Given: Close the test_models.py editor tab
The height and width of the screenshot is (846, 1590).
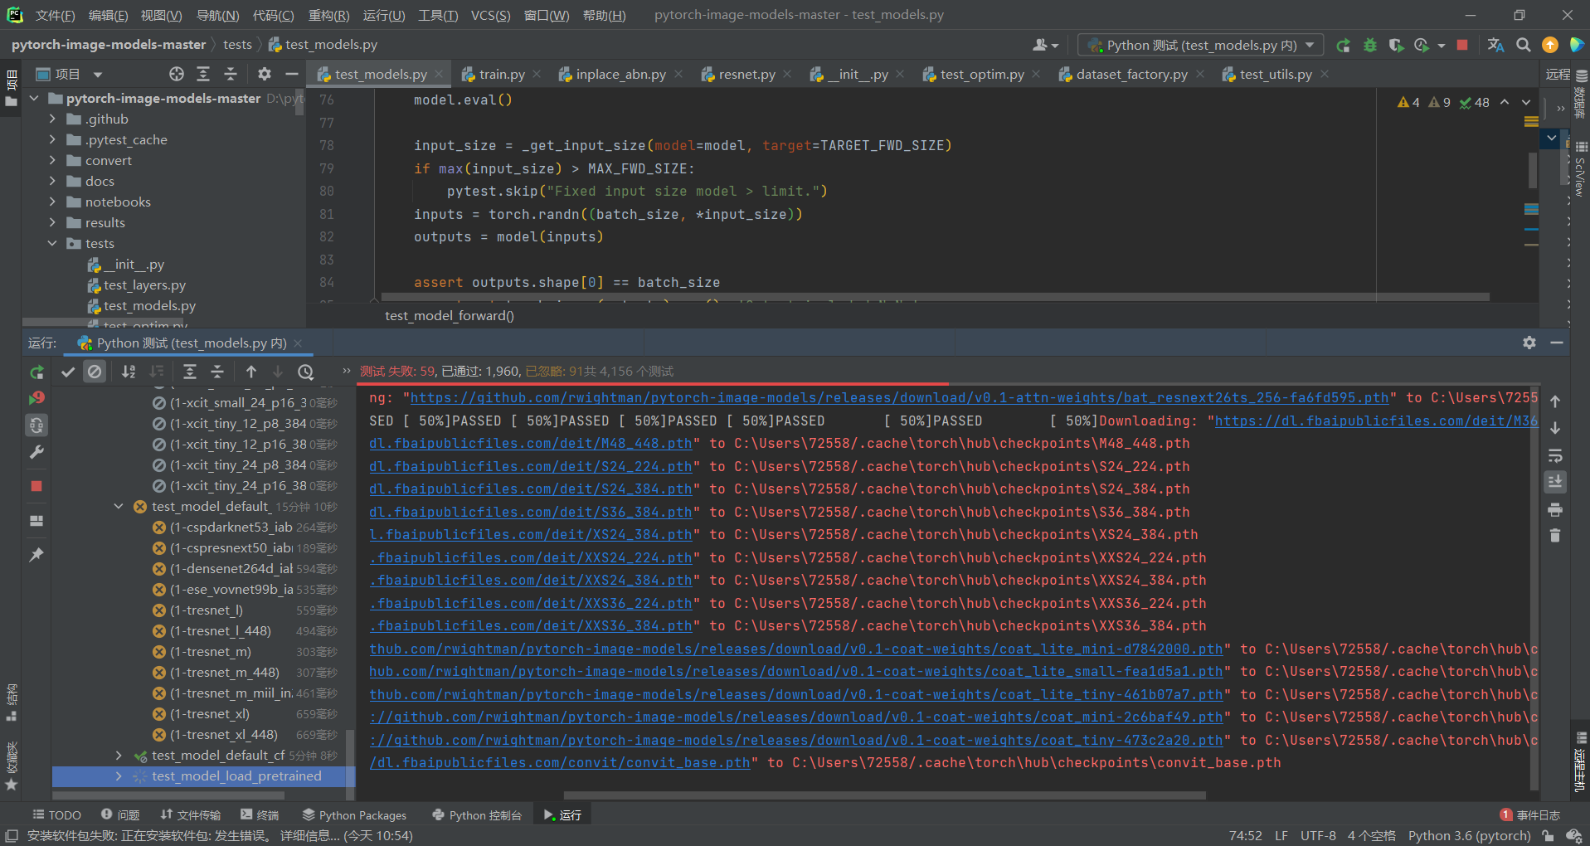Looking at the screenshot, I should click(x=440, y=74).
